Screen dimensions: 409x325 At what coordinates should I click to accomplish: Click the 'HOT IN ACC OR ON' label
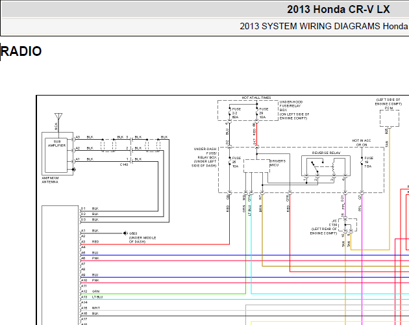362,142
